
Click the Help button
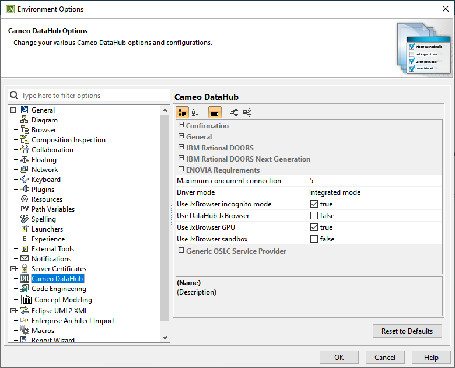tap(431, 358)
